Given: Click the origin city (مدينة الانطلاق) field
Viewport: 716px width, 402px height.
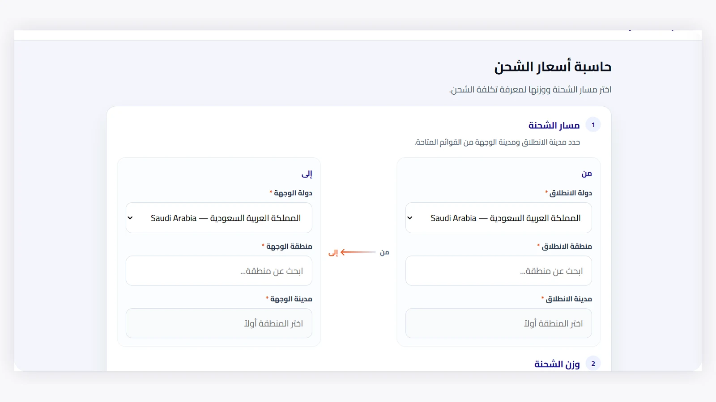Looking at the screenshot, I should [499, 323].
